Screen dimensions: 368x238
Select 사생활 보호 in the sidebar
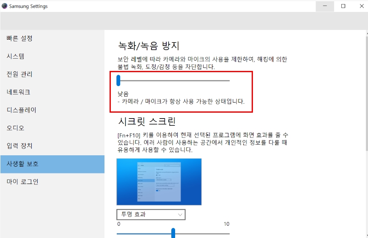point(52,164)
